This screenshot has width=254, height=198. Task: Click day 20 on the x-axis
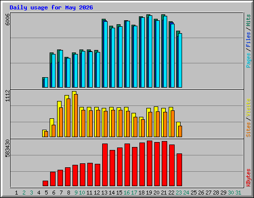click(156, 193)
